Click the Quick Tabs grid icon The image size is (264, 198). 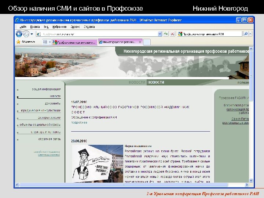(45, 42)
